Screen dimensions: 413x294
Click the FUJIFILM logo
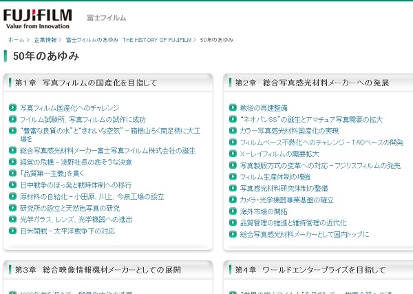tap(37, 19)
